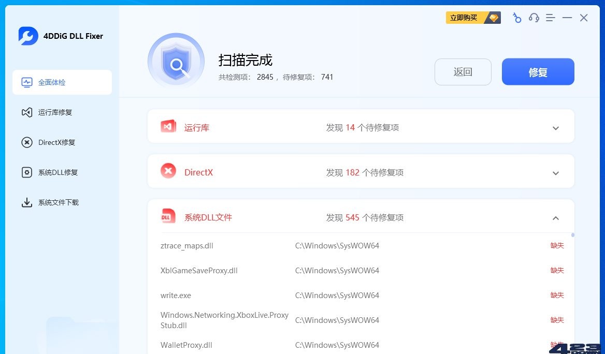The image size is (605, 354).
Task: Close the 4DDiG DLL Fixer window
Action: point(583,18)
